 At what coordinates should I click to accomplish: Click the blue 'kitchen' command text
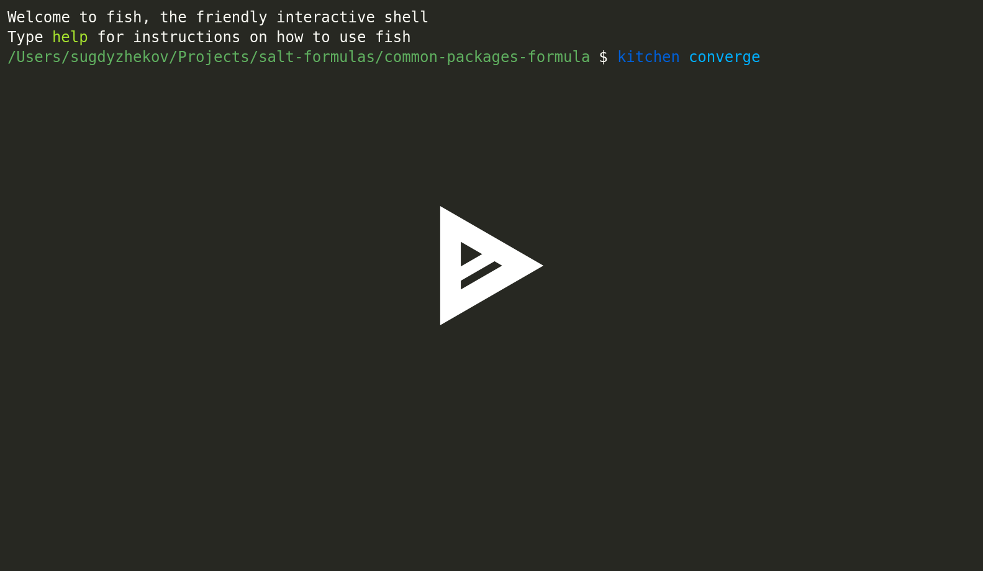648,57
